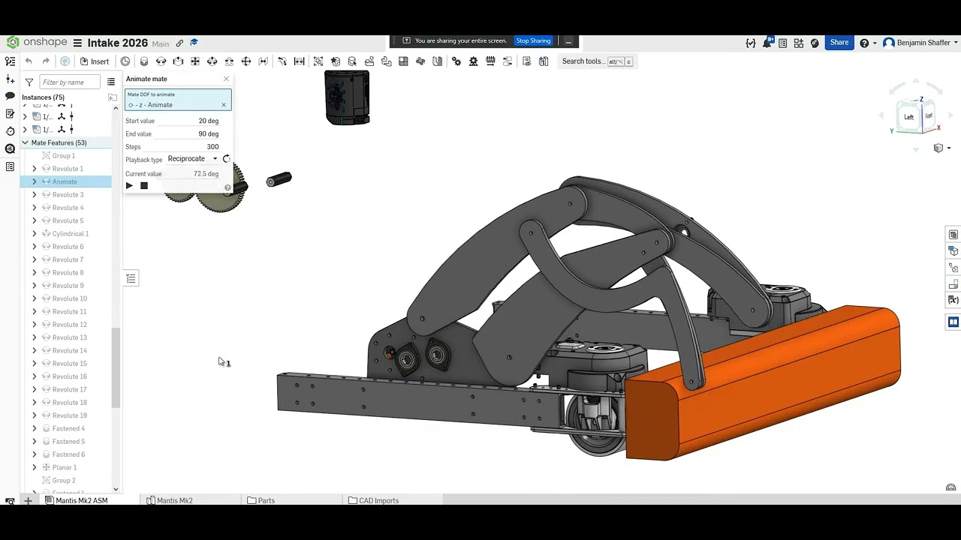Open the Playback type Reciprocate dropdown
Image resolution: width=961 pixels, height=540 pixels.
pos(192,159)
